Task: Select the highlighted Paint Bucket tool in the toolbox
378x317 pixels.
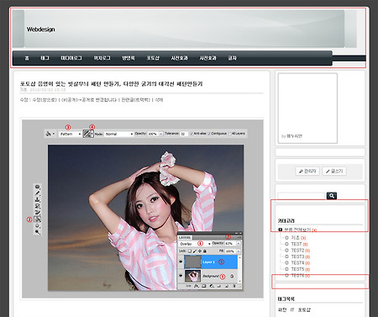Action: coord(38,219)
